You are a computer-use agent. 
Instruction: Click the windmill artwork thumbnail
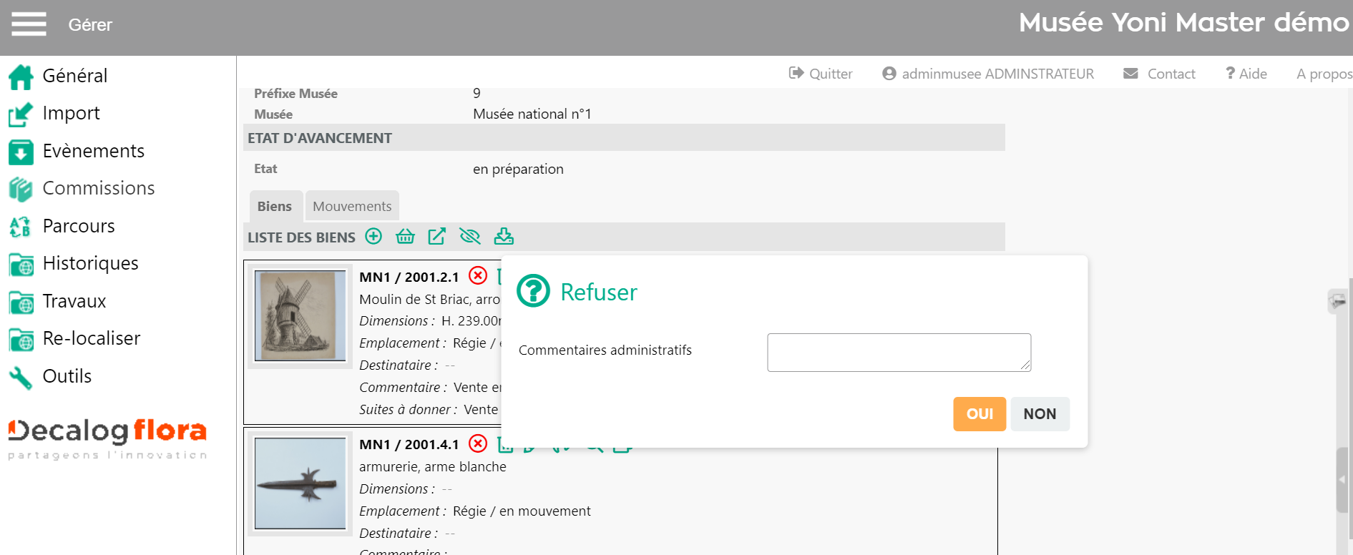pyautogui.click(x=300, y=315)
